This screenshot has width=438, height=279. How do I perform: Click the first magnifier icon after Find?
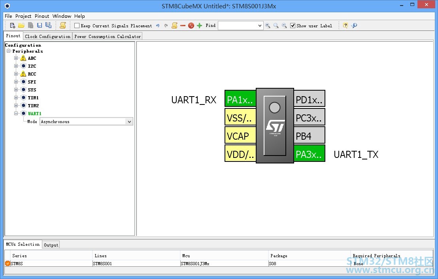tap(268, 26)
